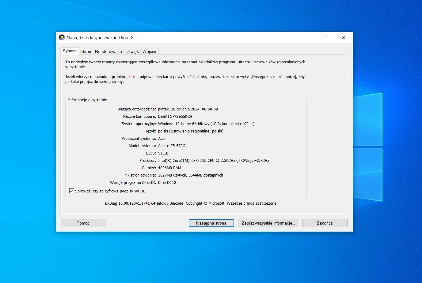Click the Model systemu Aspire F5-573G value
The width and height of the screenshot is (422, 283).
(172, 146)
